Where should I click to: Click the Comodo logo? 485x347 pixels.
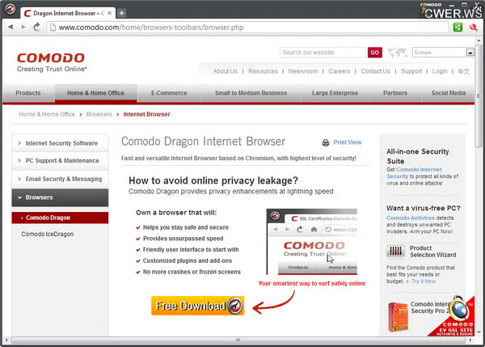pos(50,61)
